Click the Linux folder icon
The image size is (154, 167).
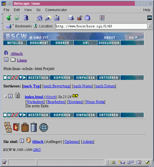click(13, 60)
